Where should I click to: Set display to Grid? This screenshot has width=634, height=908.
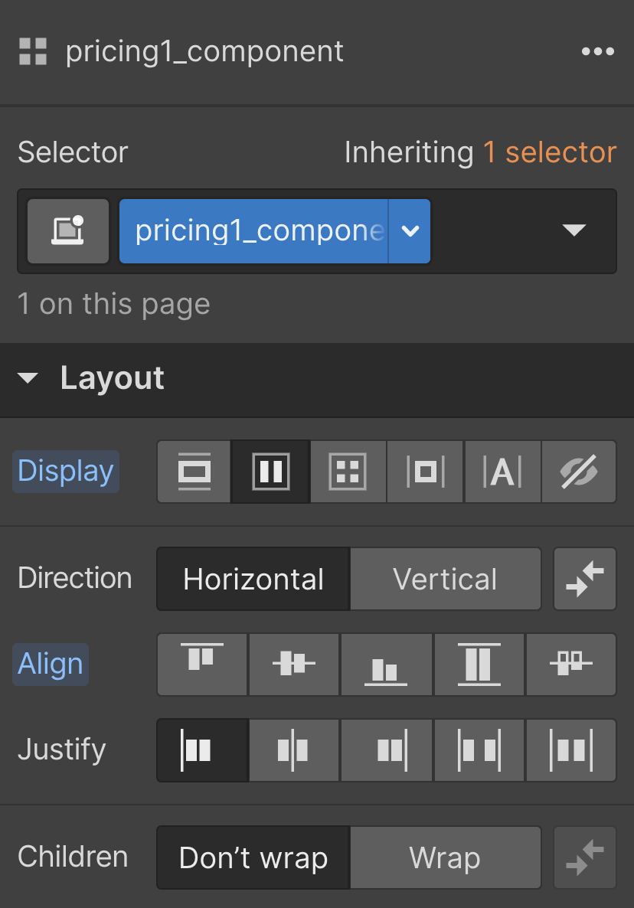point(348,472)
